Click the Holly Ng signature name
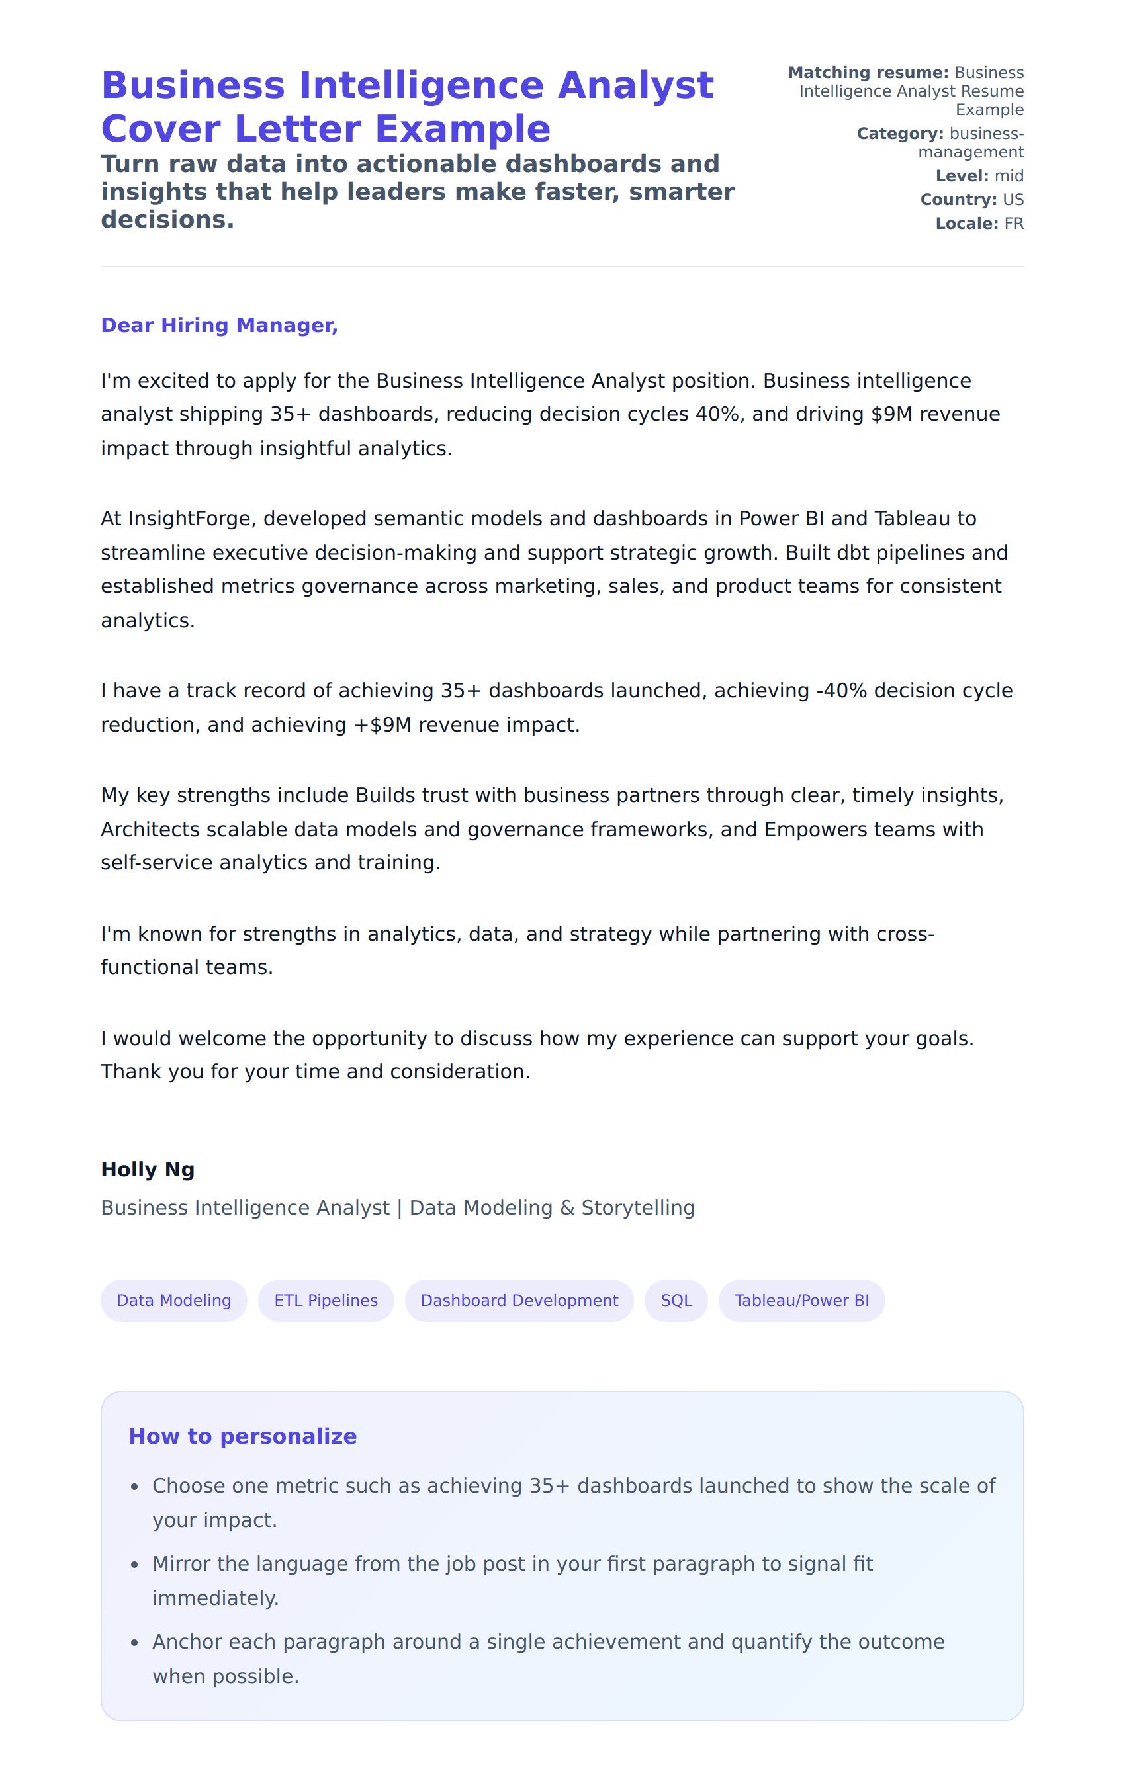The image size is (1125, 1785). coord(148,1169)
